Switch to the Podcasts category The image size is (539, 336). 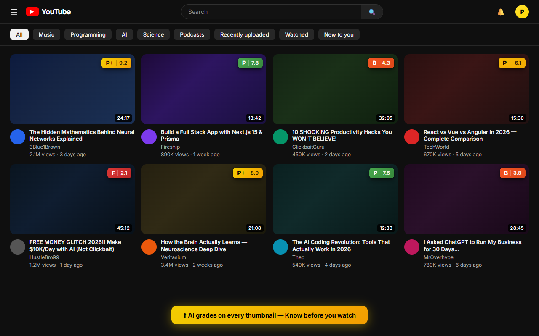pos(192,34)
